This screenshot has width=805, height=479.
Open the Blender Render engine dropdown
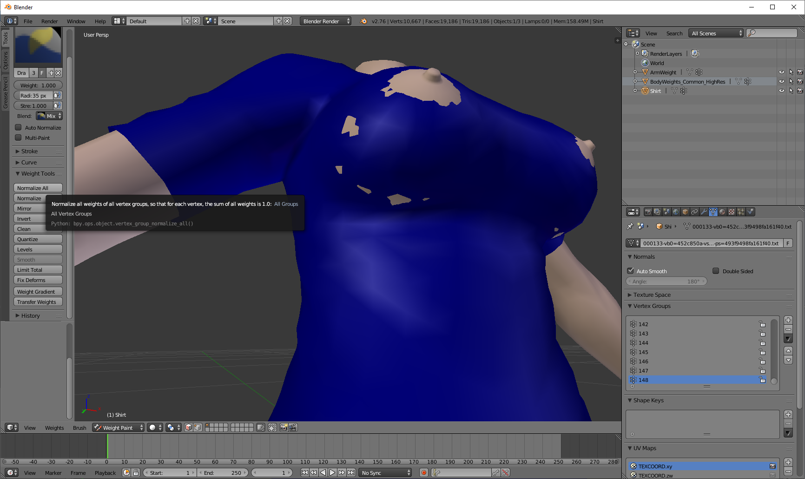(x=325, y=21)
